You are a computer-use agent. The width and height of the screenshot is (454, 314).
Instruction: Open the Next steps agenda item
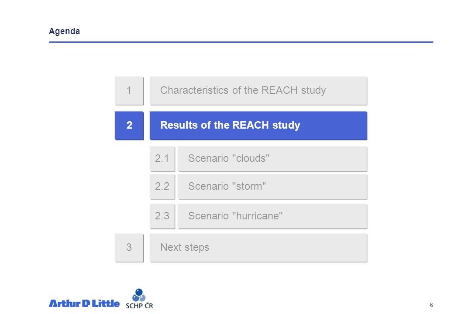coord(258,248)
